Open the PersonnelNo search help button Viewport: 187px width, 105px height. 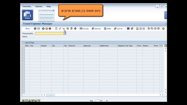tap(65, 34)
